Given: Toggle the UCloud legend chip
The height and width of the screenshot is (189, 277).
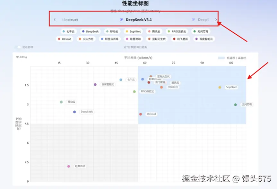Looking at the screenshot, I should (65, 39).
